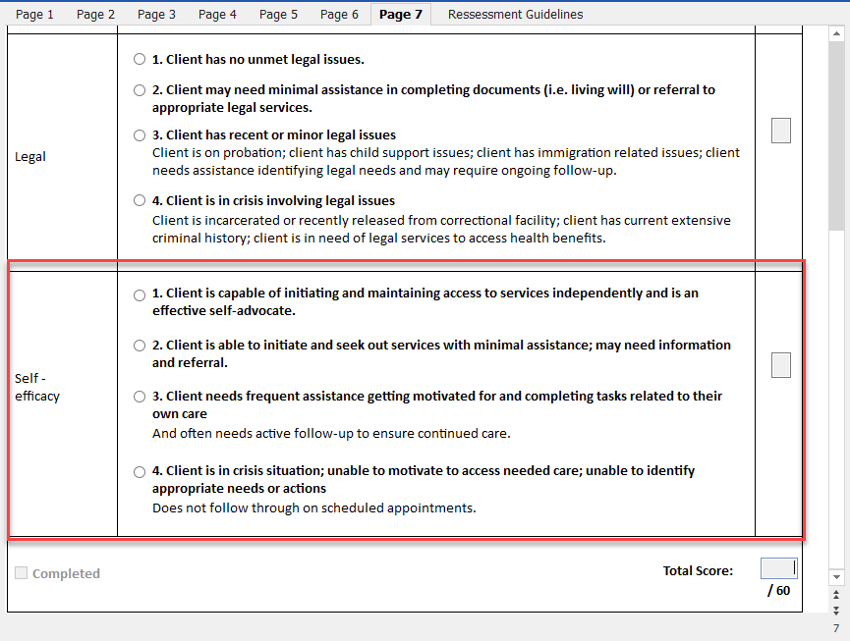
Task: Click the scrollbar down arrow
Action: (x=834, y=577)
